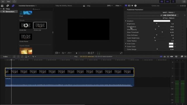Screen dimensions: 187x105
Task: Select the Comic Book generator thumbnail
Action: 26,51
